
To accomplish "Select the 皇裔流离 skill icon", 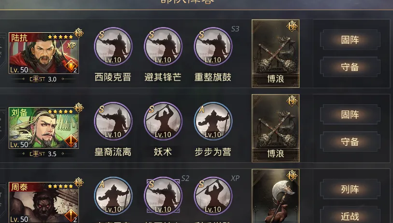I will coord(113,121).
